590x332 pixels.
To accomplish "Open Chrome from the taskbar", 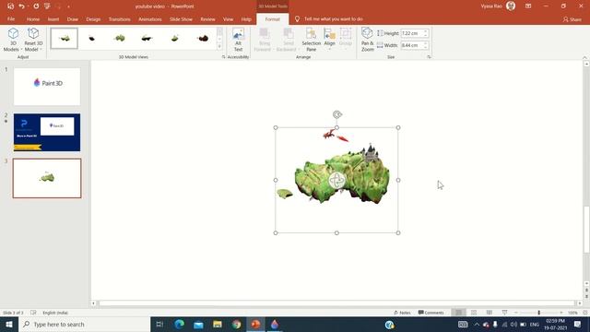I will [236, 324].
